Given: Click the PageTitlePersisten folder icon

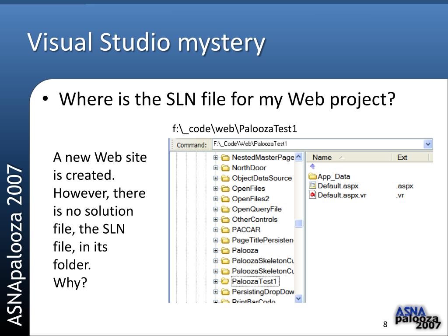Looking at the screenshot, I should click(x=225, y=240).
